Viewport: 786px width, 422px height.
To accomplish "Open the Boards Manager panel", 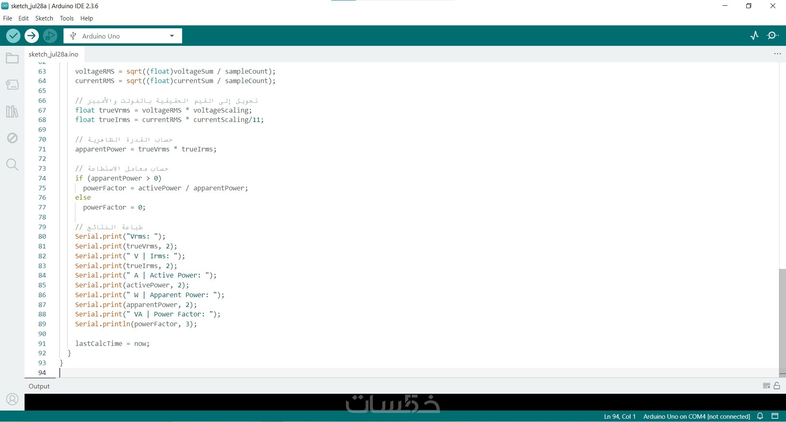I will tap(12, 85).
